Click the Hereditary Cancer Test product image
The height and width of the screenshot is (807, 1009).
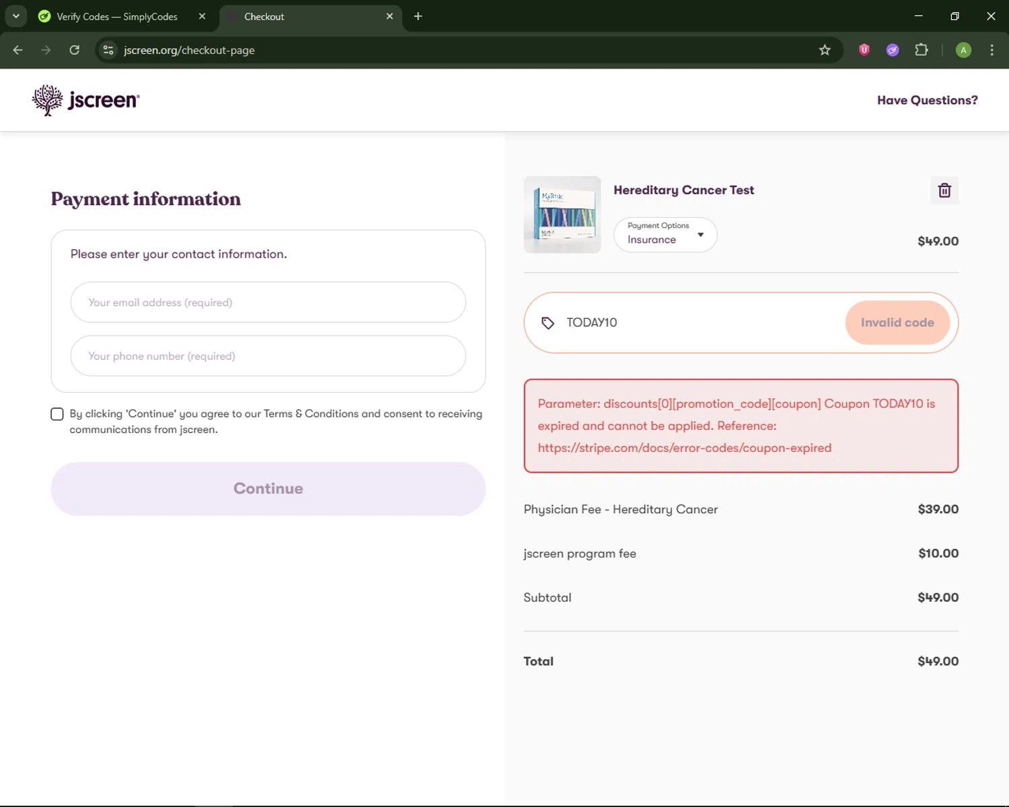coord(562,215)
